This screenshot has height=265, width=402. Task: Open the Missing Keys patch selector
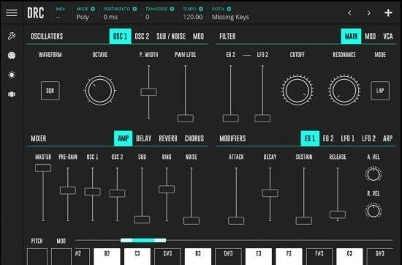click(x=230, y=17)
